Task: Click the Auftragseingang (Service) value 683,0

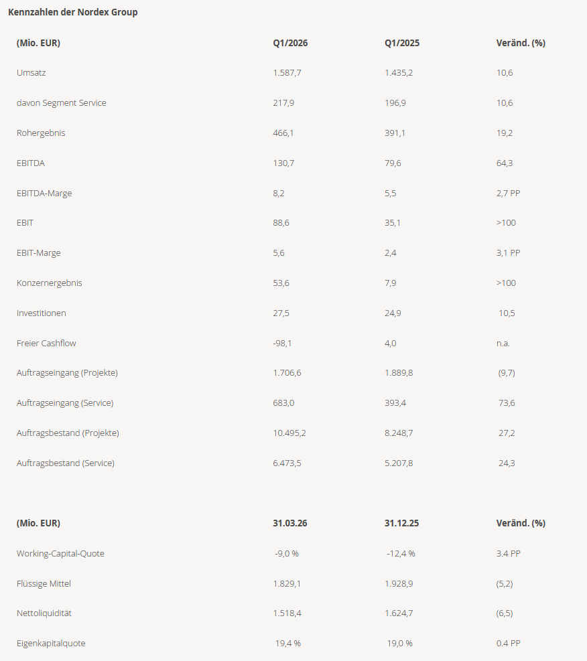Action: click(283, 402)
